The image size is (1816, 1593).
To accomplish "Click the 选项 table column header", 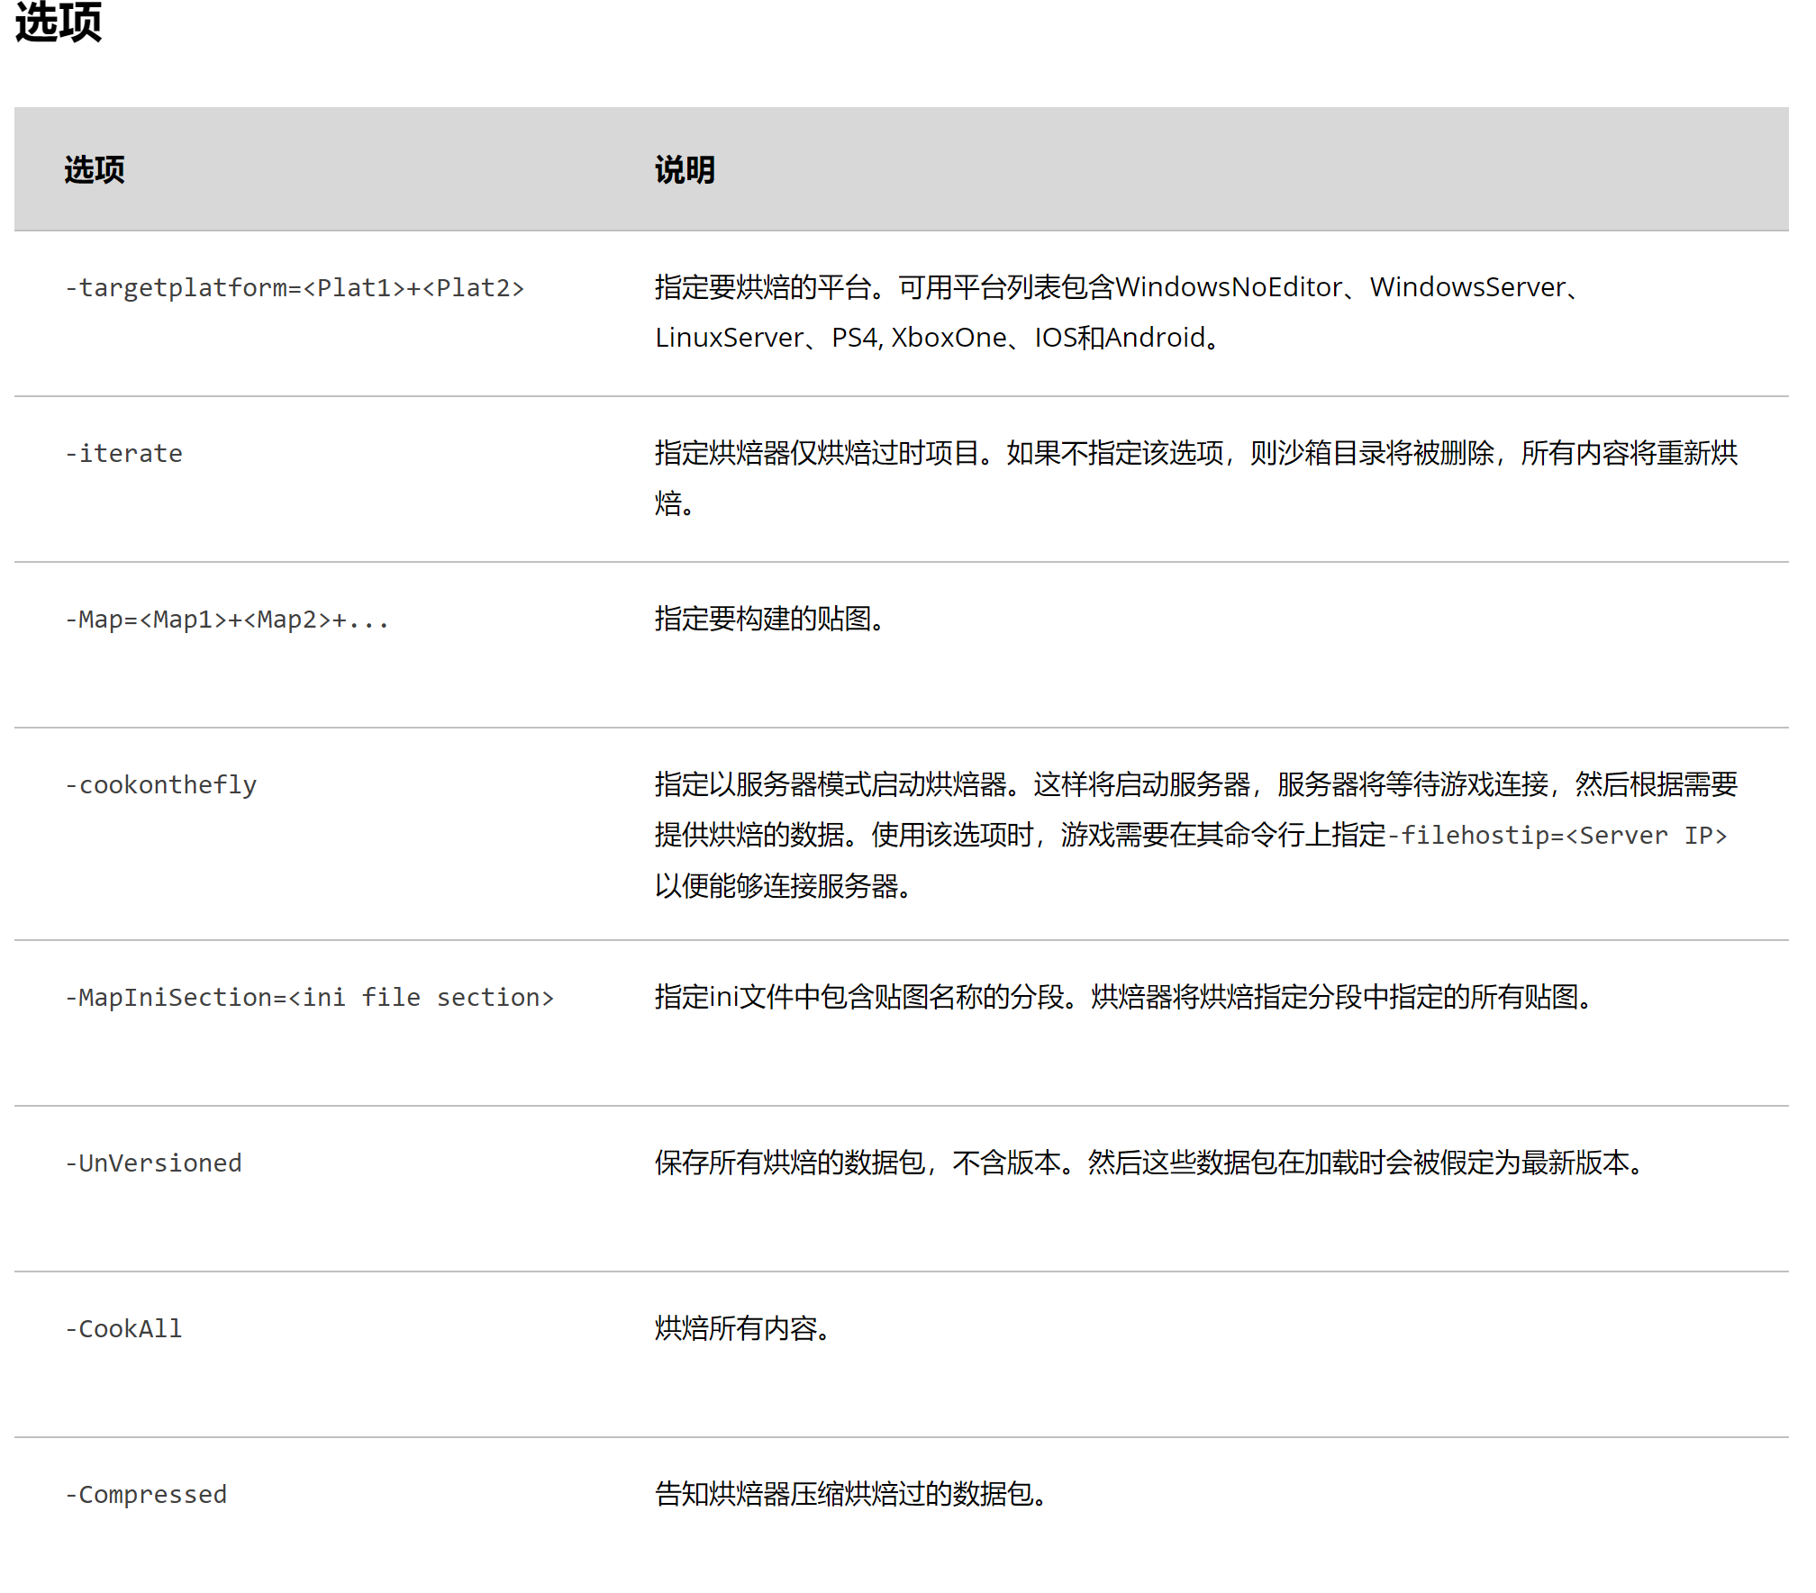I will [x=93, y=170].
